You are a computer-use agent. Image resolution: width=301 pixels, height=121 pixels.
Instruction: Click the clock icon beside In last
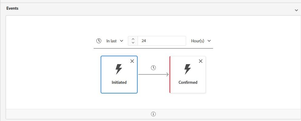tap(99, 41)
